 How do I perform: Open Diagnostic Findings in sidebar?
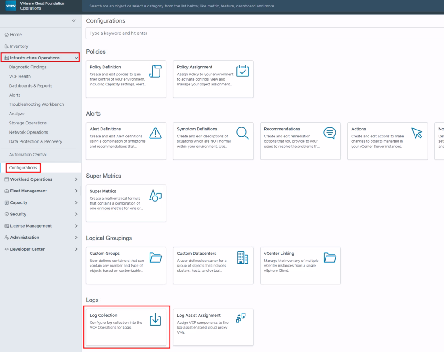click(28, 67)
